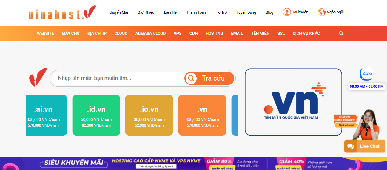Click the struck-through 670,000 VNĐ/năm price
The image size is (387, 170).
tap(202, 125)
